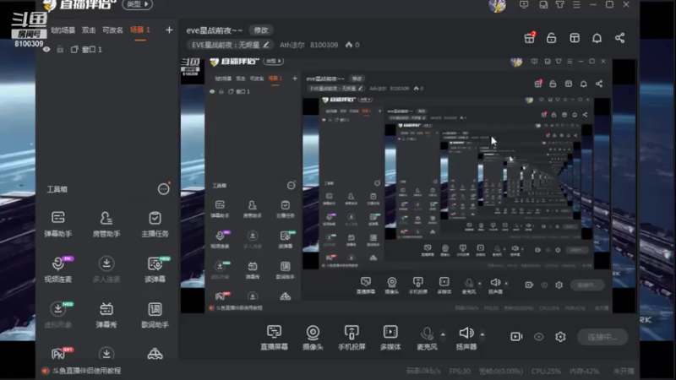Open the layout panel icon in top toolbar
This screenshot has width=676, height=380.
tap(575, 38)
